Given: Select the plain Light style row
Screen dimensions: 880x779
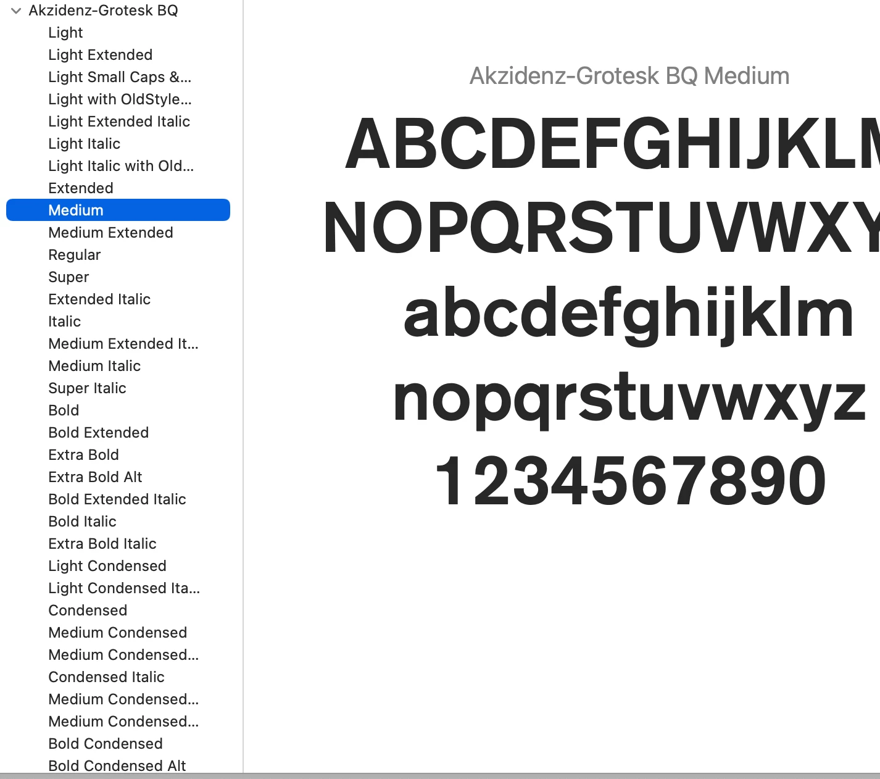Looking at the screenshot, I should [x=118, y=33].
